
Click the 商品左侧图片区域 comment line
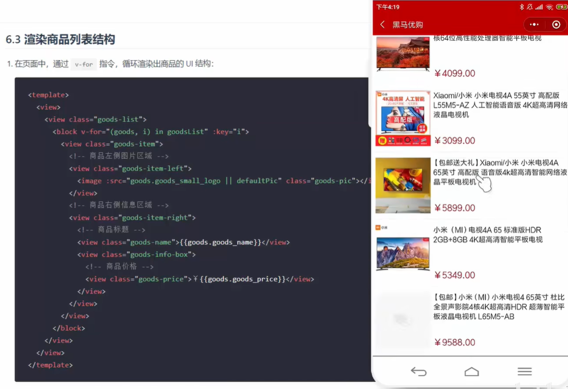pyautogui.click(x=119, y=156)
